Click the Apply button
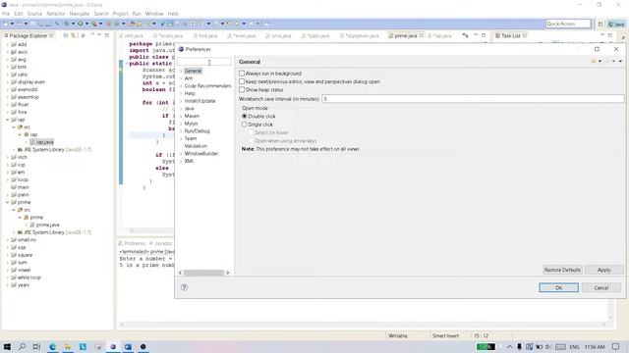 click(x=603, y=270)
